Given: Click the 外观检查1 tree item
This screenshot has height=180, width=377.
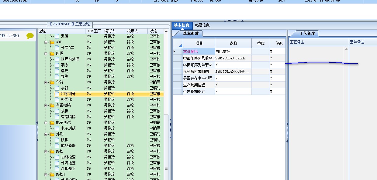Looking at the screenshot, I should click(x=69, y=179).
